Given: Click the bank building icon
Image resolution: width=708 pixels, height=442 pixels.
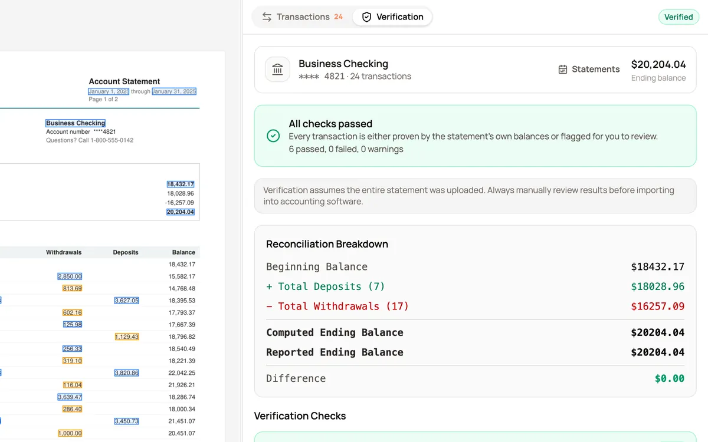Looking at the screenshot, I should click(x=277, y=70).
